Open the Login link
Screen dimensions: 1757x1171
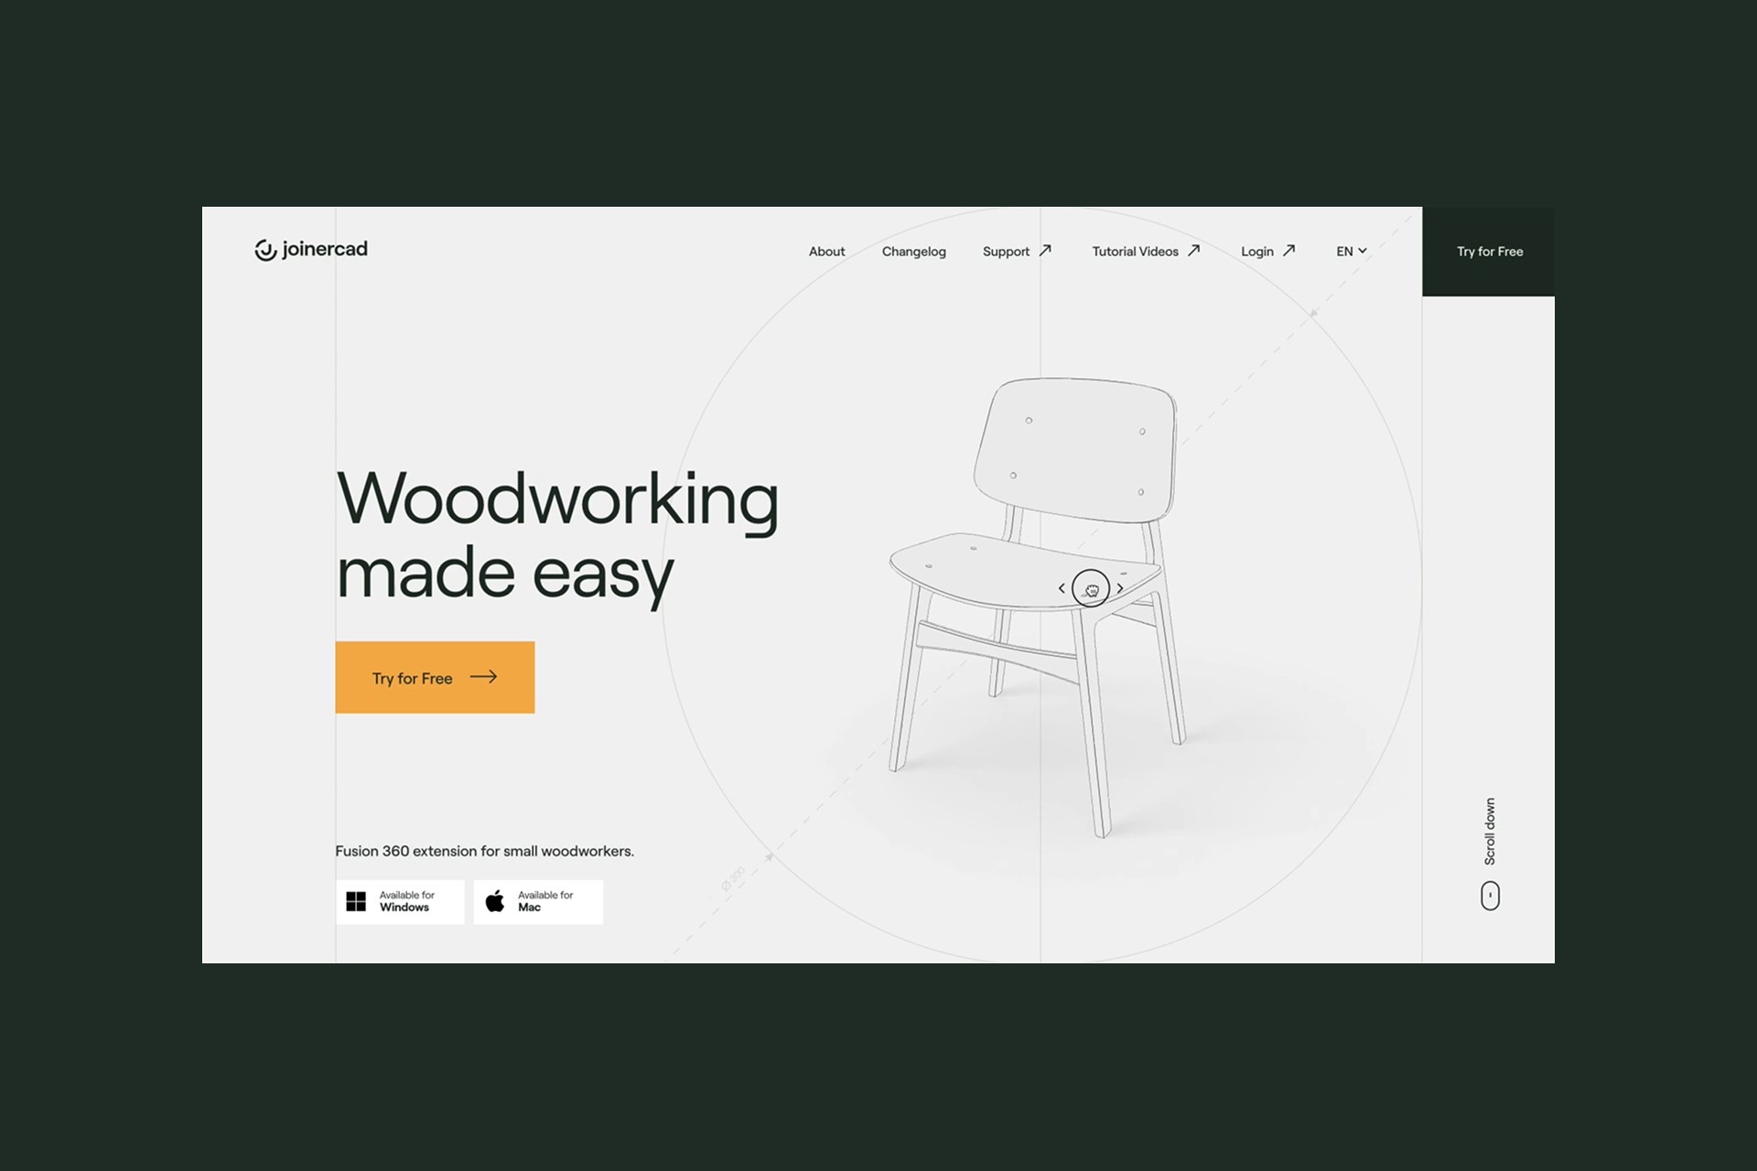pyautogui.click(x=1256, y=252)
